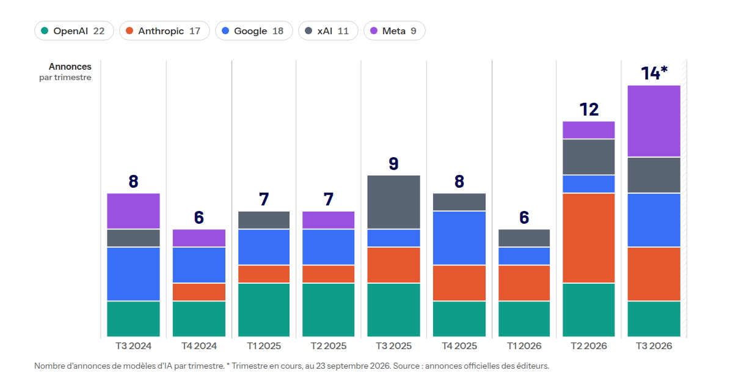733x384 pixels.
Task: Click the Google segment in T4 2025 bar
Action: 459,238
